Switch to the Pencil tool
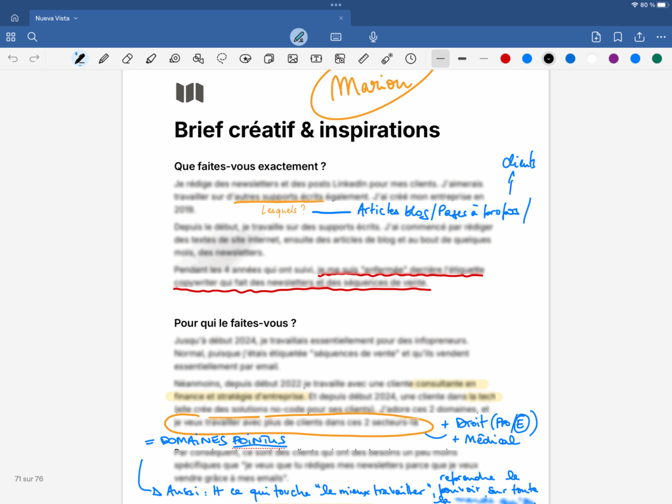The width and height of the screenshot is (672, 504). pos(104,58)
